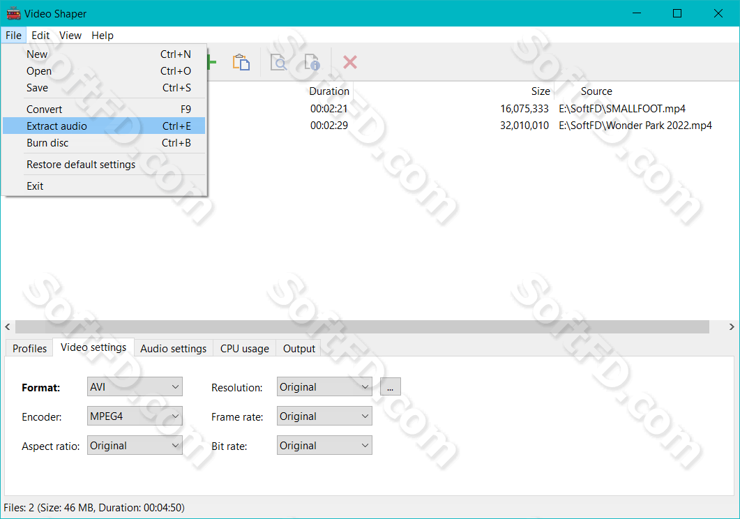
Task: Click the Source column header
Action: pyautogui.click(x=596, y=91)
